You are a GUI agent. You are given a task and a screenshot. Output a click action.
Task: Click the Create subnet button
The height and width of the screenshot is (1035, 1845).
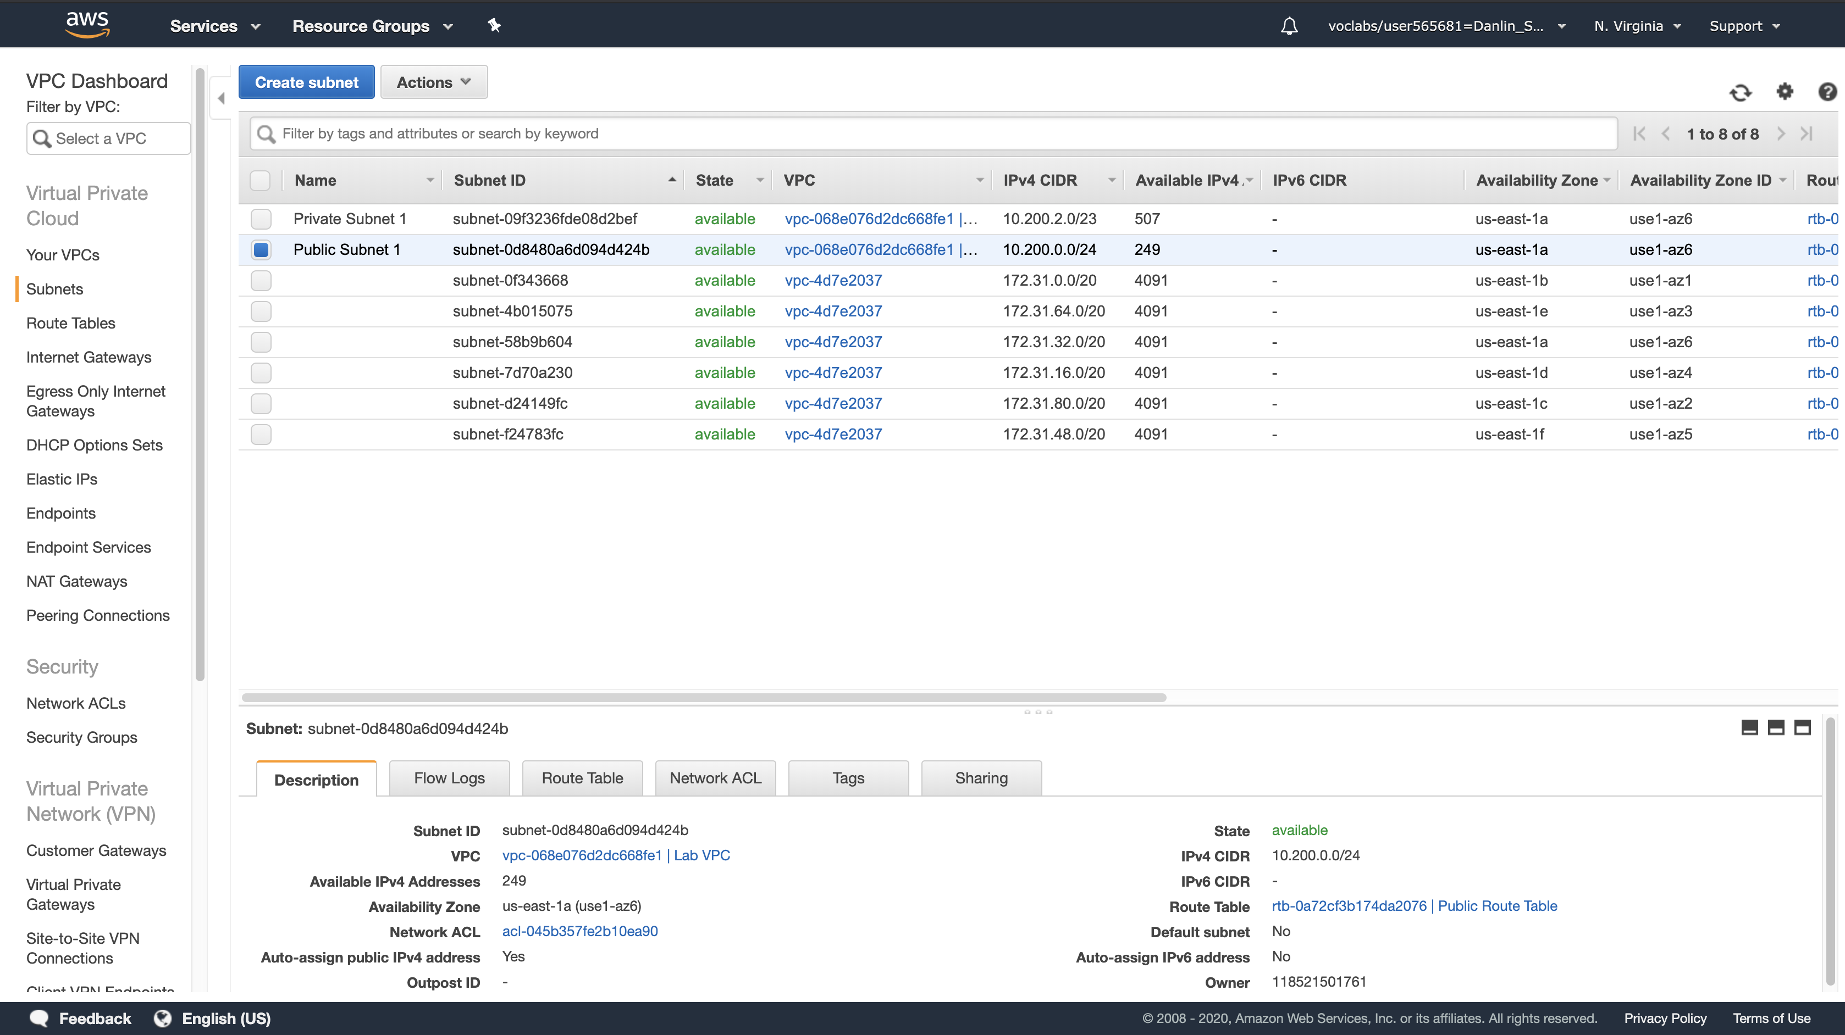tap(306, 82)
